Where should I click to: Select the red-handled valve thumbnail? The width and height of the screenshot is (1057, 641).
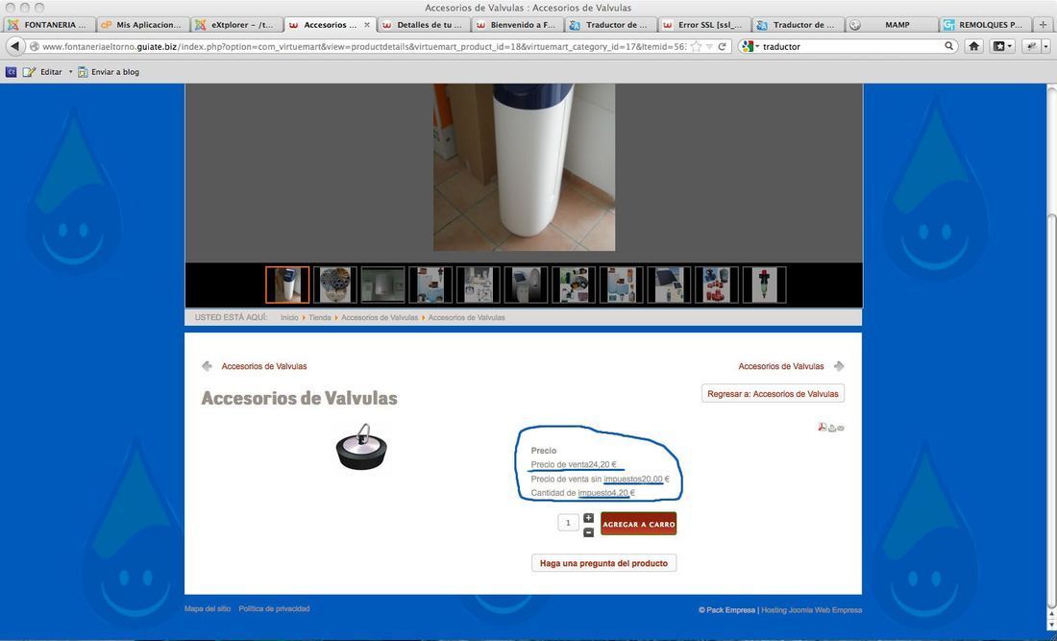[765, 284]
